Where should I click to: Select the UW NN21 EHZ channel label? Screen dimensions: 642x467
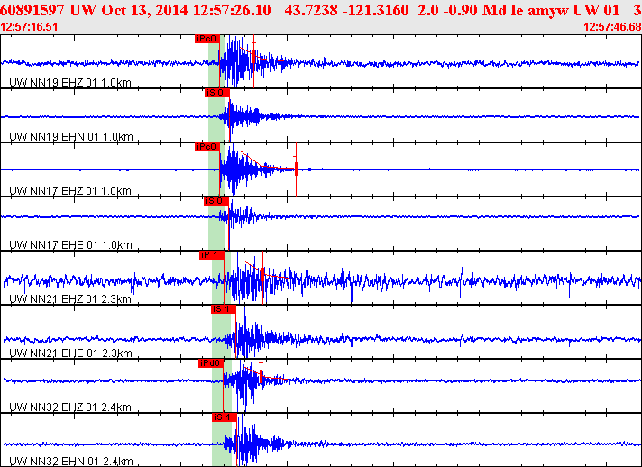coord(70,298)
